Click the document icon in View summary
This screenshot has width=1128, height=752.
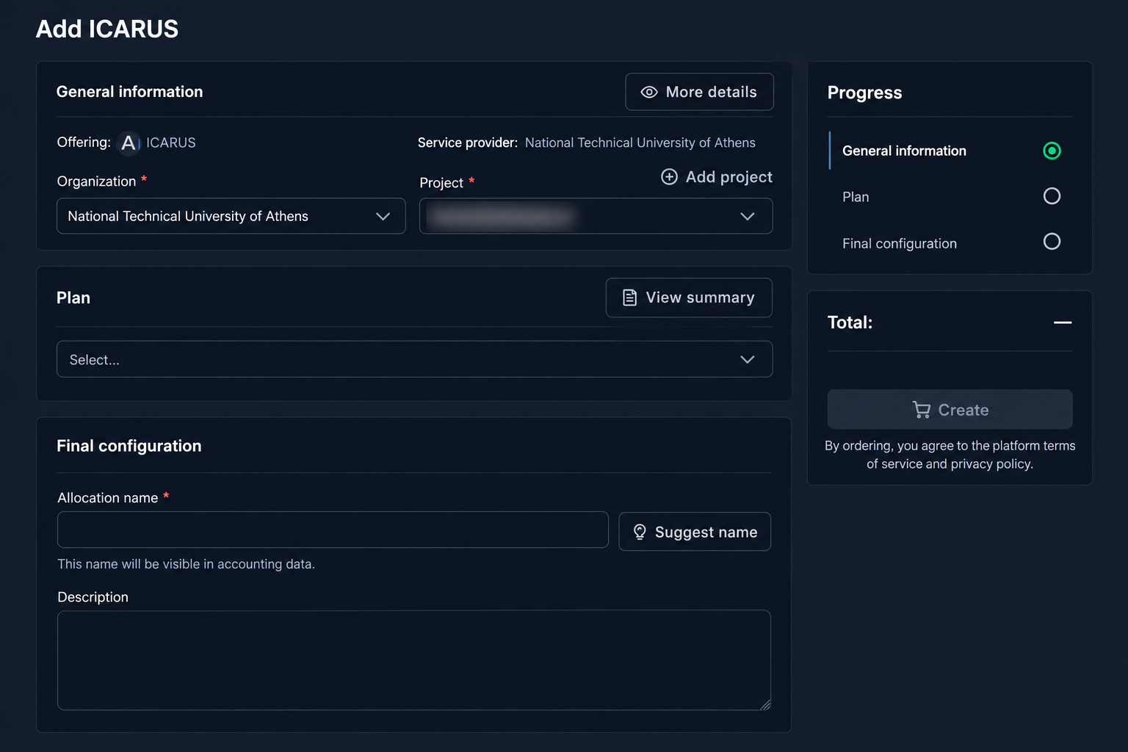click(629, 297)
